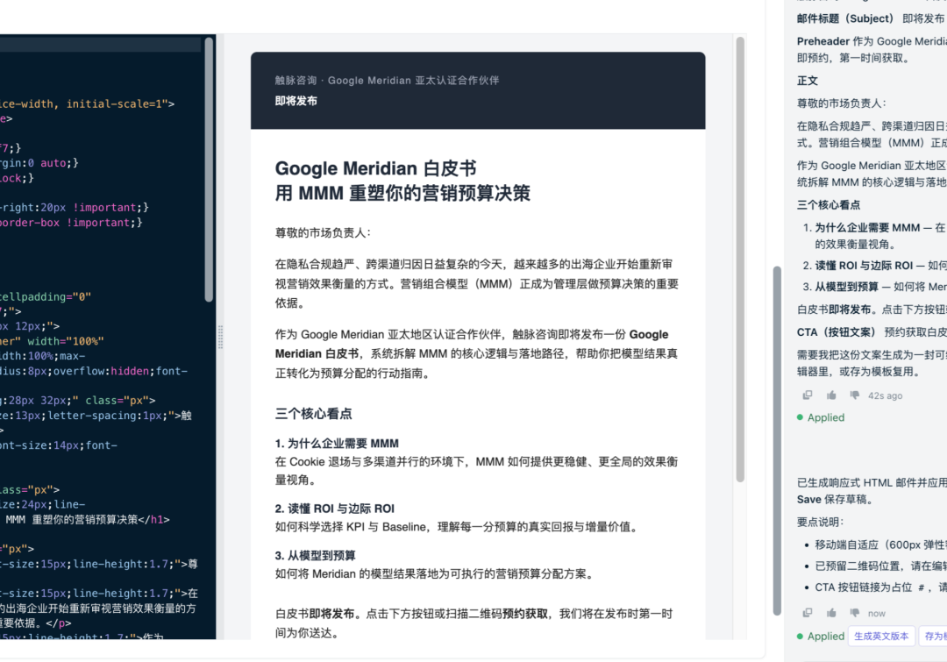
Task: Click the line 如何将 Meridian 的模型结果落地 in the preview
Action: (x=435, y=573)
